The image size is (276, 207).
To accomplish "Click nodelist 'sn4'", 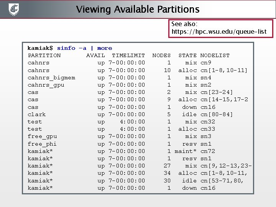I will tap(206, 77).
